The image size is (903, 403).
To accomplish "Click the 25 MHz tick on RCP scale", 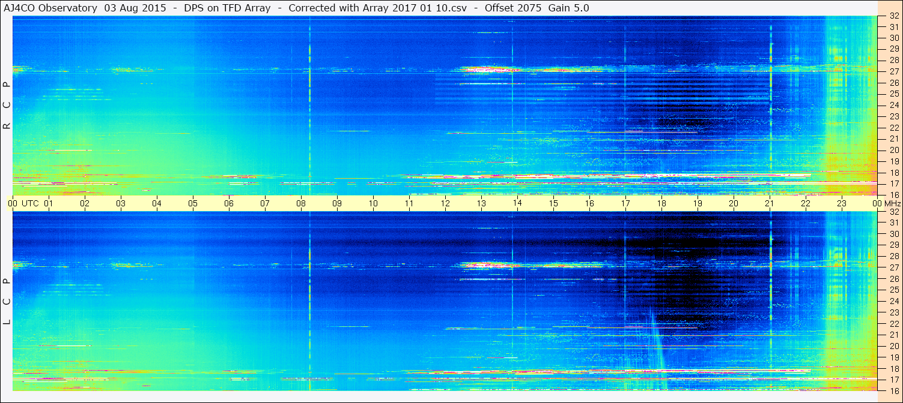I will (893, 94).
